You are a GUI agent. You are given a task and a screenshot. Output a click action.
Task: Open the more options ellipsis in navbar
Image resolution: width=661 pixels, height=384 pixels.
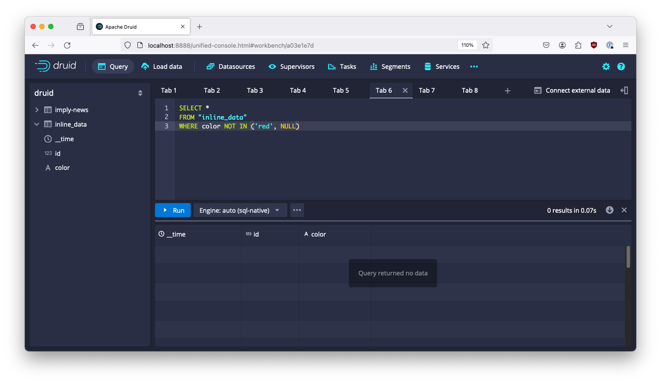click(474, 67)
